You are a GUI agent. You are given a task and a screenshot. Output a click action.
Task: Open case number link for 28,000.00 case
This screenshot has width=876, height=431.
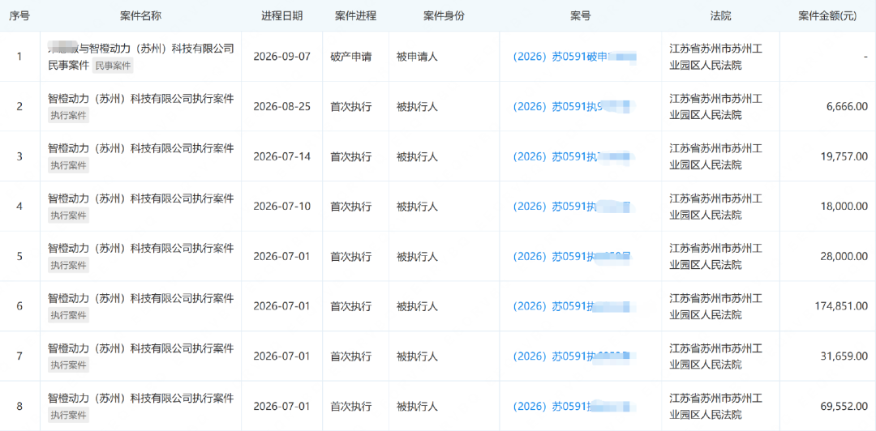click(x=572, y=256)
